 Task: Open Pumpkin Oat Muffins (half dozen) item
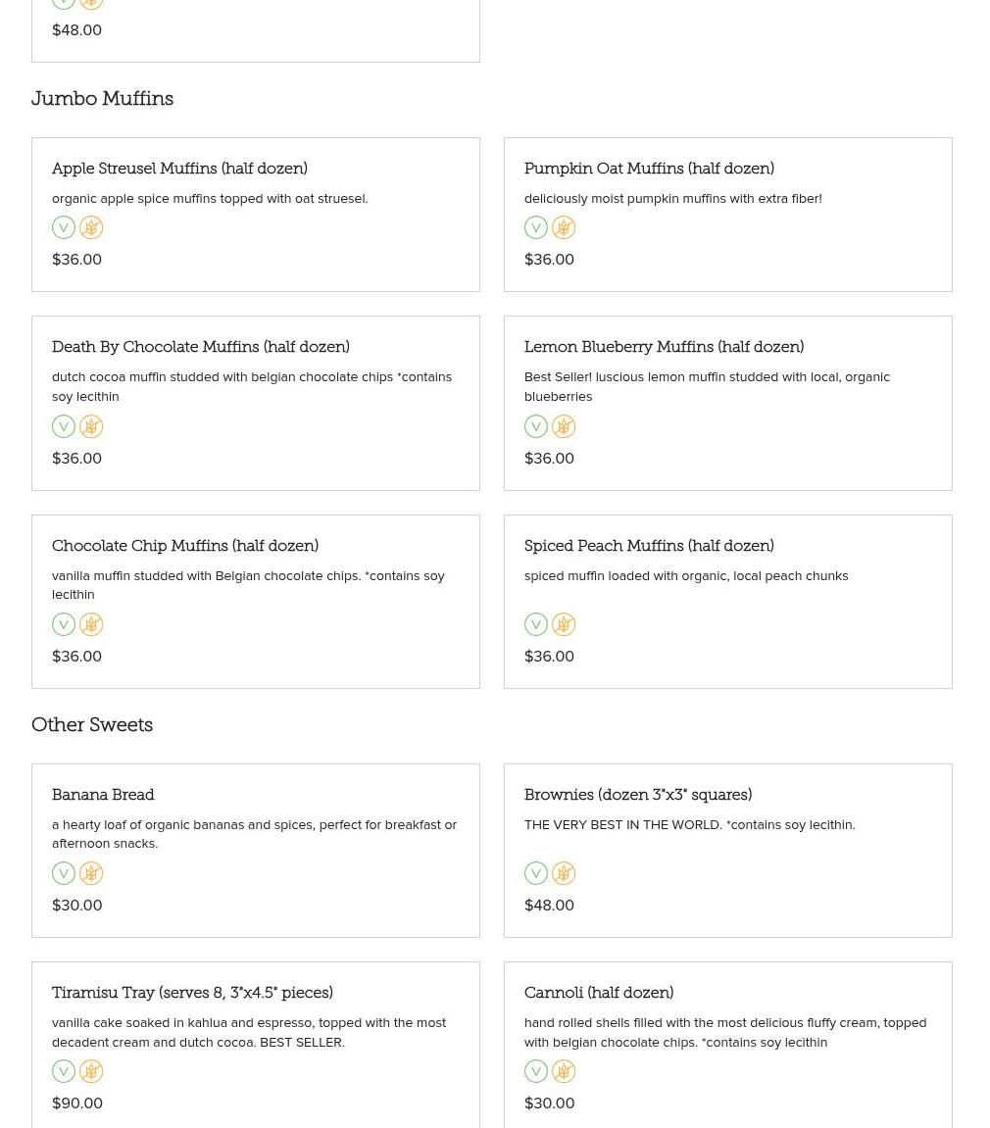[649, 169]
